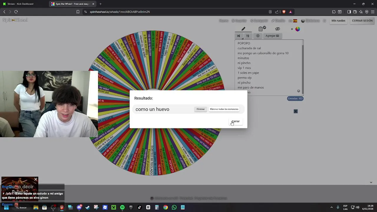Open Discord from the taskbar
This screenshot has height=212, width=377.
coord(79,207)
